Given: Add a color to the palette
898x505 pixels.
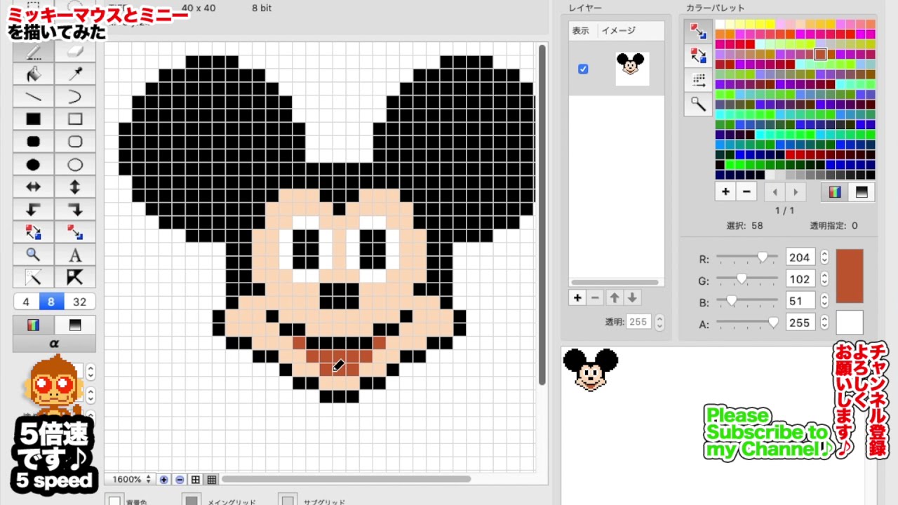Looking at the screenshot, I should point(725,191).
